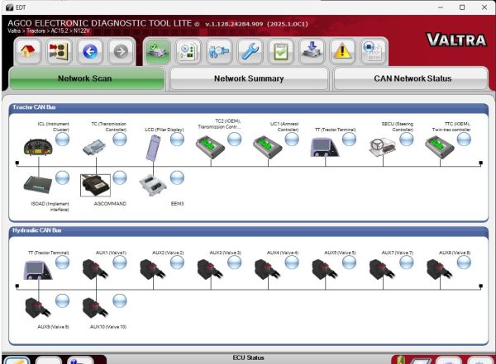Select the AUX4 Valve 4 device
Viewport: 496px width, 364px height.
tap(267, 269)
